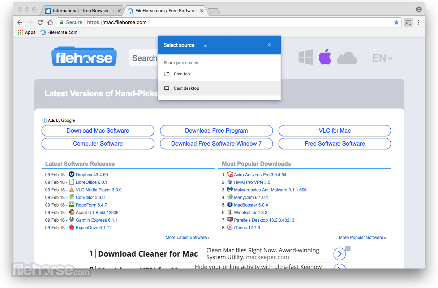Viewport: 438px width, 288px height.
Task: Close the Select source cast dialog
Action: click(269, 45)
